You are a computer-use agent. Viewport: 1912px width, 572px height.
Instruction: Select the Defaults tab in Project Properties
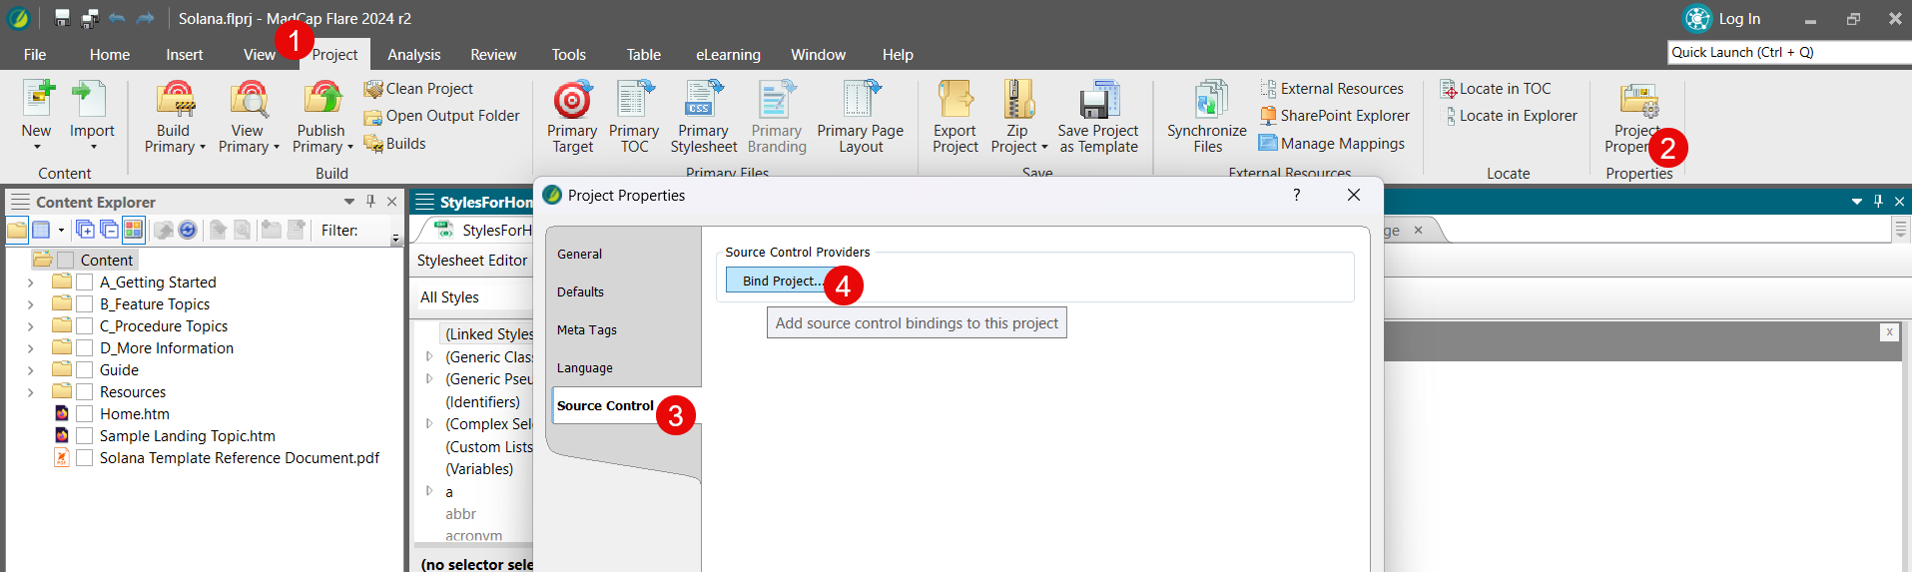580,292
